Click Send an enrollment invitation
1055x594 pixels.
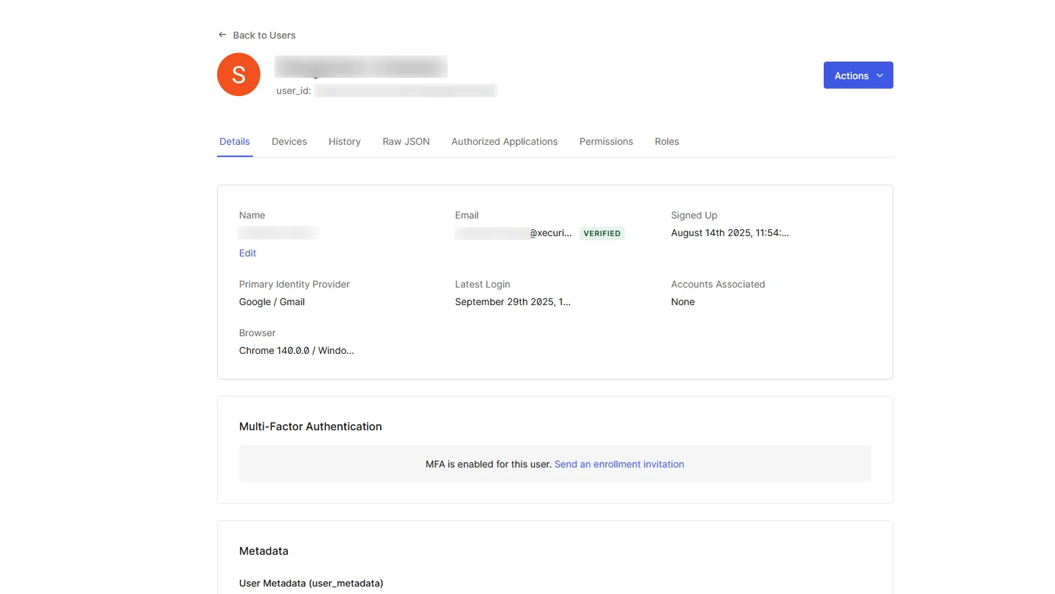619,464
